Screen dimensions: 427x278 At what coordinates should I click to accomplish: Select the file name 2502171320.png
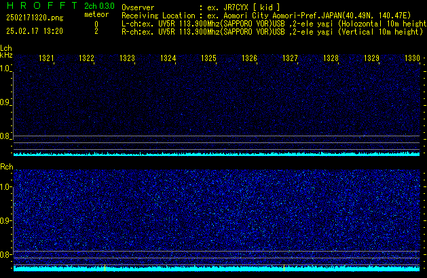coord(35,18)
